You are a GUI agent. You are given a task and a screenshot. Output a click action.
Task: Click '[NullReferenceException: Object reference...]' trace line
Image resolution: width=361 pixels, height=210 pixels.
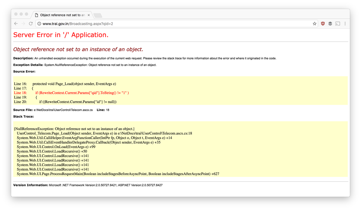coord(74,129)
